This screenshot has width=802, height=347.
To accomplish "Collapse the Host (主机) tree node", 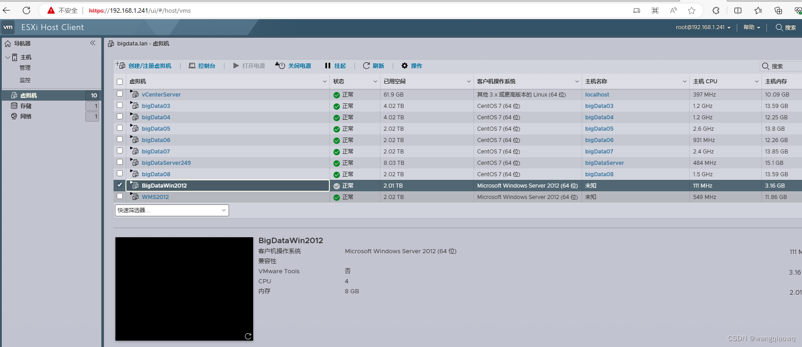I will [7, 57].
